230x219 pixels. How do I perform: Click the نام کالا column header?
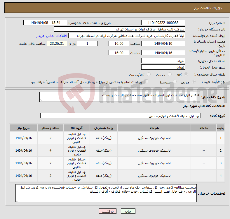coord(154,128)
